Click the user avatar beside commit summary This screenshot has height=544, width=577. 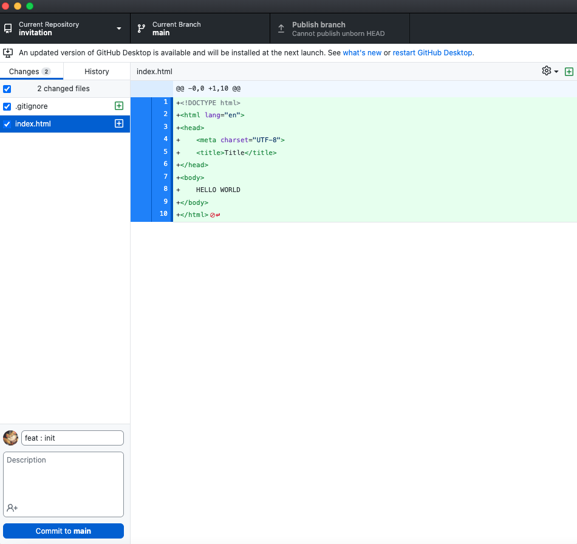11,438
